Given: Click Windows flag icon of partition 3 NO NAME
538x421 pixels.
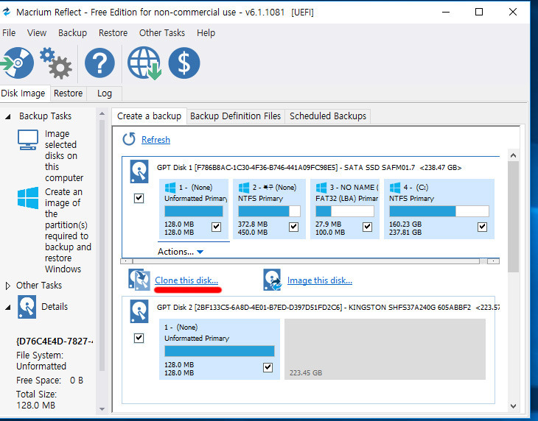Looking at the screenshot, I should point(321,188).
